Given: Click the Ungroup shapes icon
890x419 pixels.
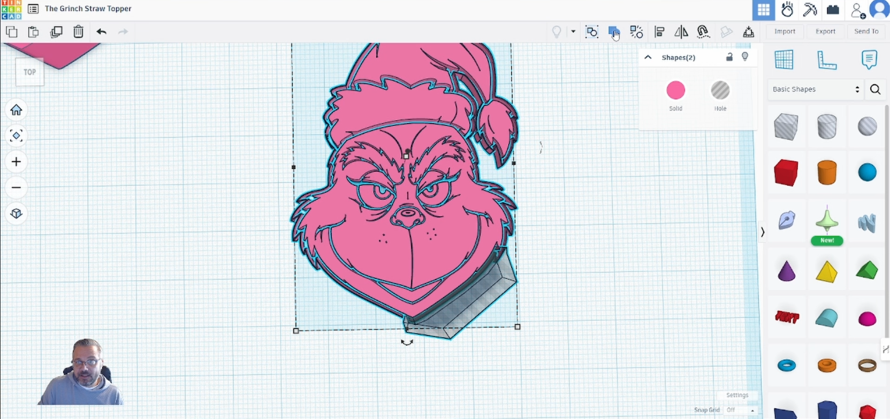Looking at the screenshot, I should tap(636, 32).
